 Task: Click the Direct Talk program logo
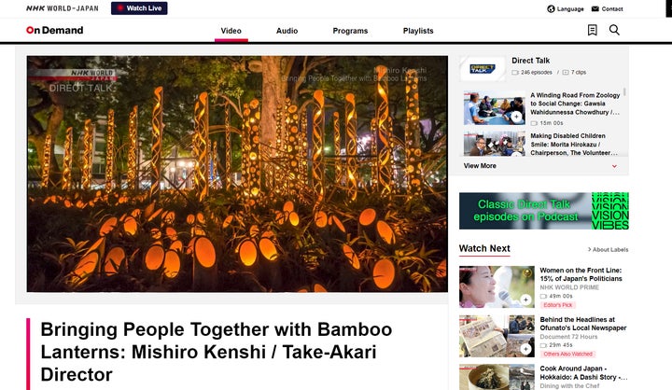pos(483,68)
